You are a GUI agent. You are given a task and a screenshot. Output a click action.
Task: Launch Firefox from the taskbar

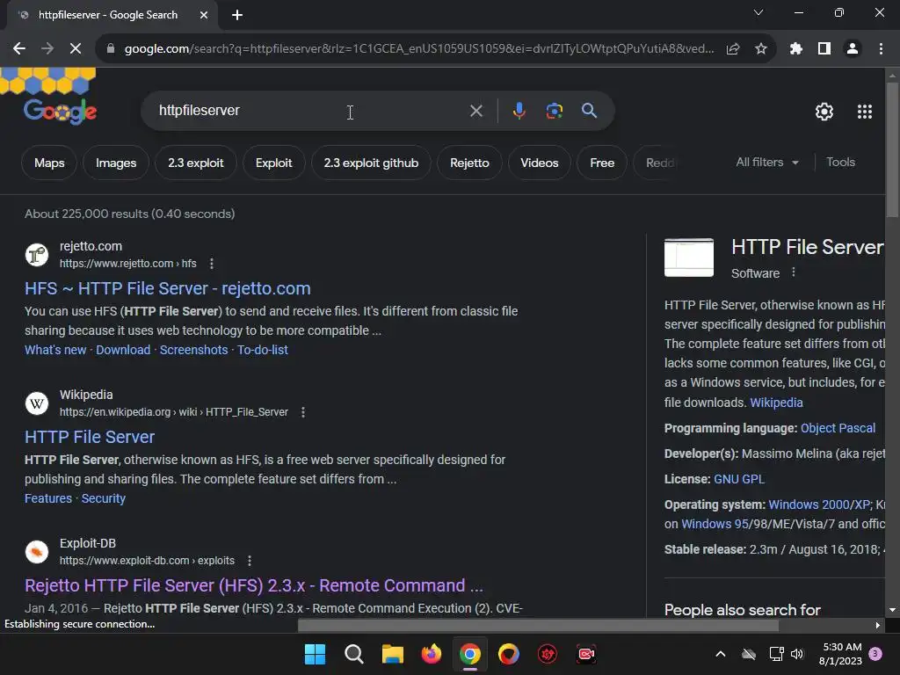click(431, 654)
